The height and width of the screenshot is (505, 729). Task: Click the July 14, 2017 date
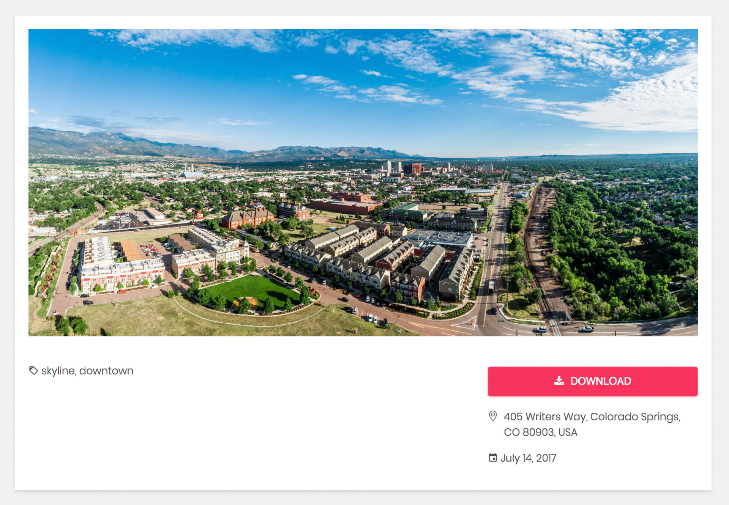coord(528,458)
